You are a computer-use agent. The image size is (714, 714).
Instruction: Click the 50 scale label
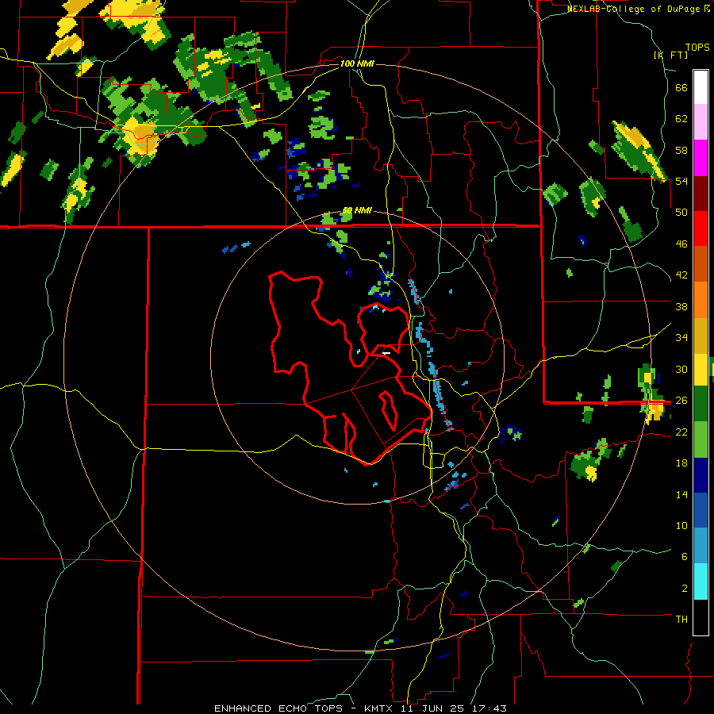point(681,213)
